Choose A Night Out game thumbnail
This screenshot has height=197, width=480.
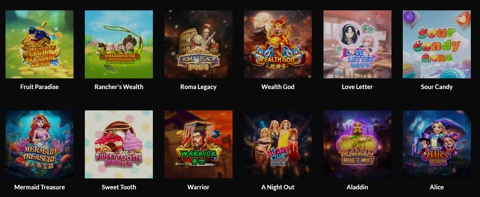(278, 144)
